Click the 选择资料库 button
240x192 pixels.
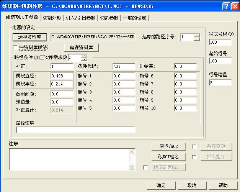[x=30, y=37]
